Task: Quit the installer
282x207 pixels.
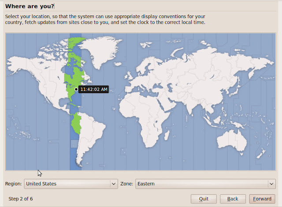Action: 204,199
